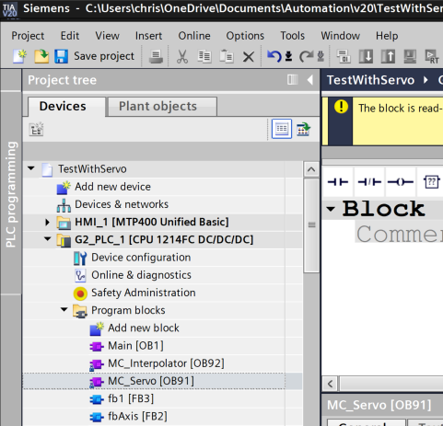Open the Tools menu
The width and height of the screenshot is (443, 426).
click(x=292, y=36)
